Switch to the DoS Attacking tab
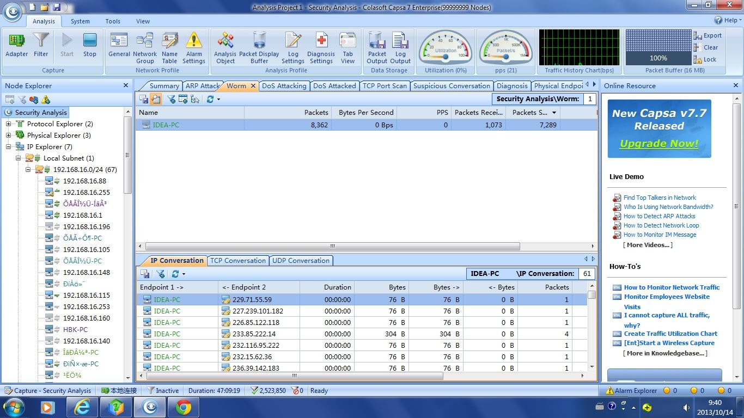This screenshot has height=418, width=744. point(284,86)
